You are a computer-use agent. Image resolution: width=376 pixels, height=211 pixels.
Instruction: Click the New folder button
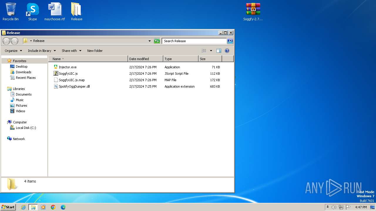95,51
